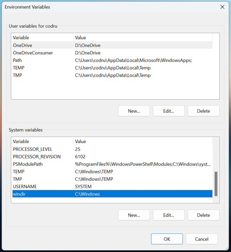Close the Environment Variables dialog
The image size is (231, 252).
[222, 7]
